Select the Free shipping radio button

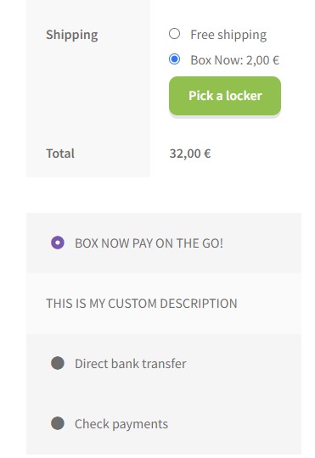coord(174,34)
